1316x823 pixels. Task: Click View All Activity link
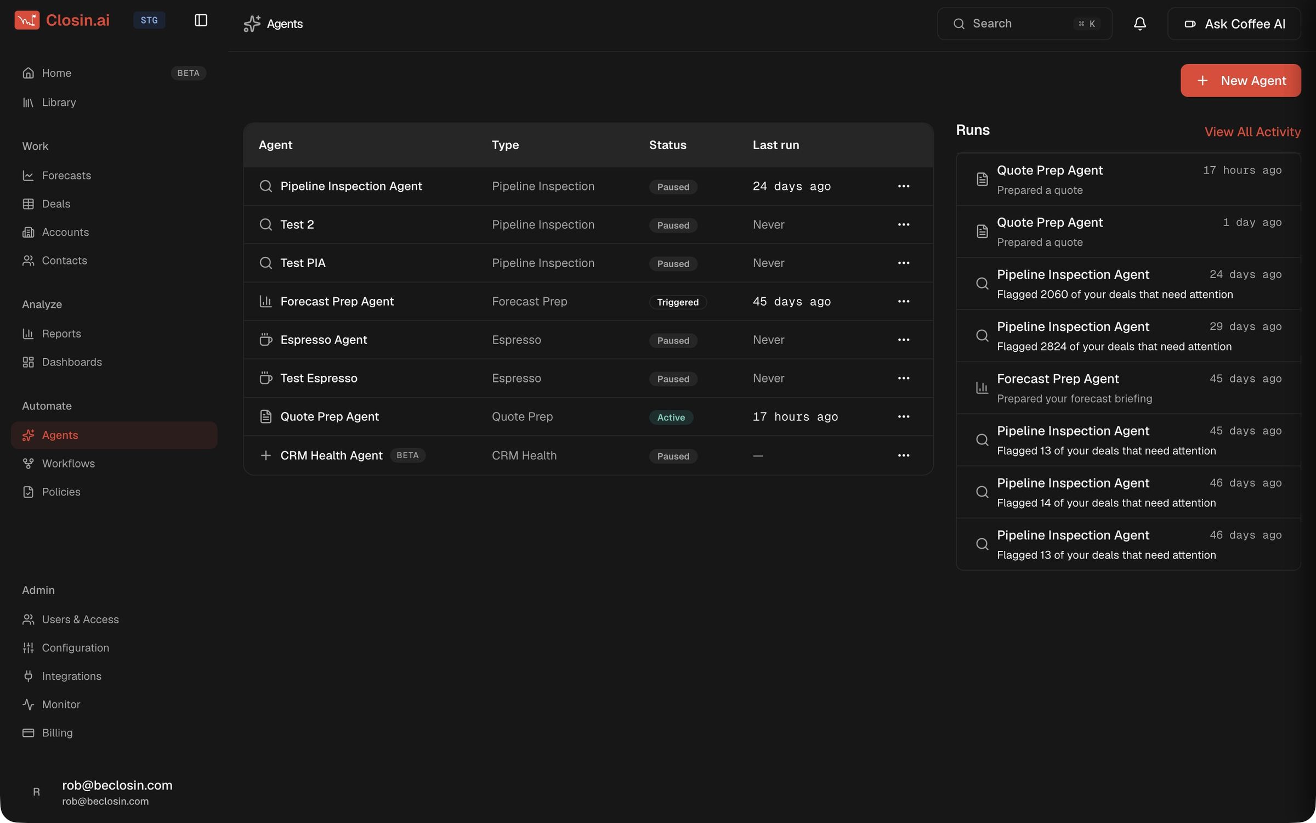tap(1252, 132)
